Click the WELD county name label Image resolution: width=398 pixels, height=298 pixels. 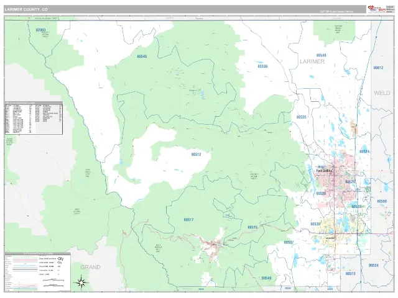(x=382, y=93)
